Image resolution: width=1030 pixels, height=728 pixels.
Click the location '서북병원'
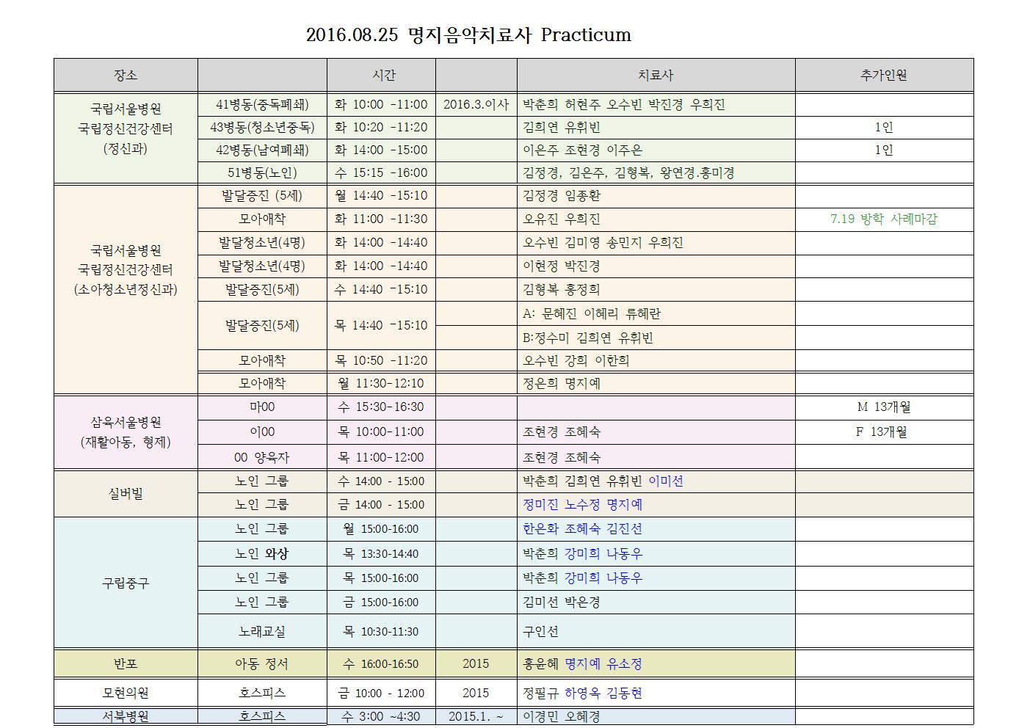pos(126,716)
